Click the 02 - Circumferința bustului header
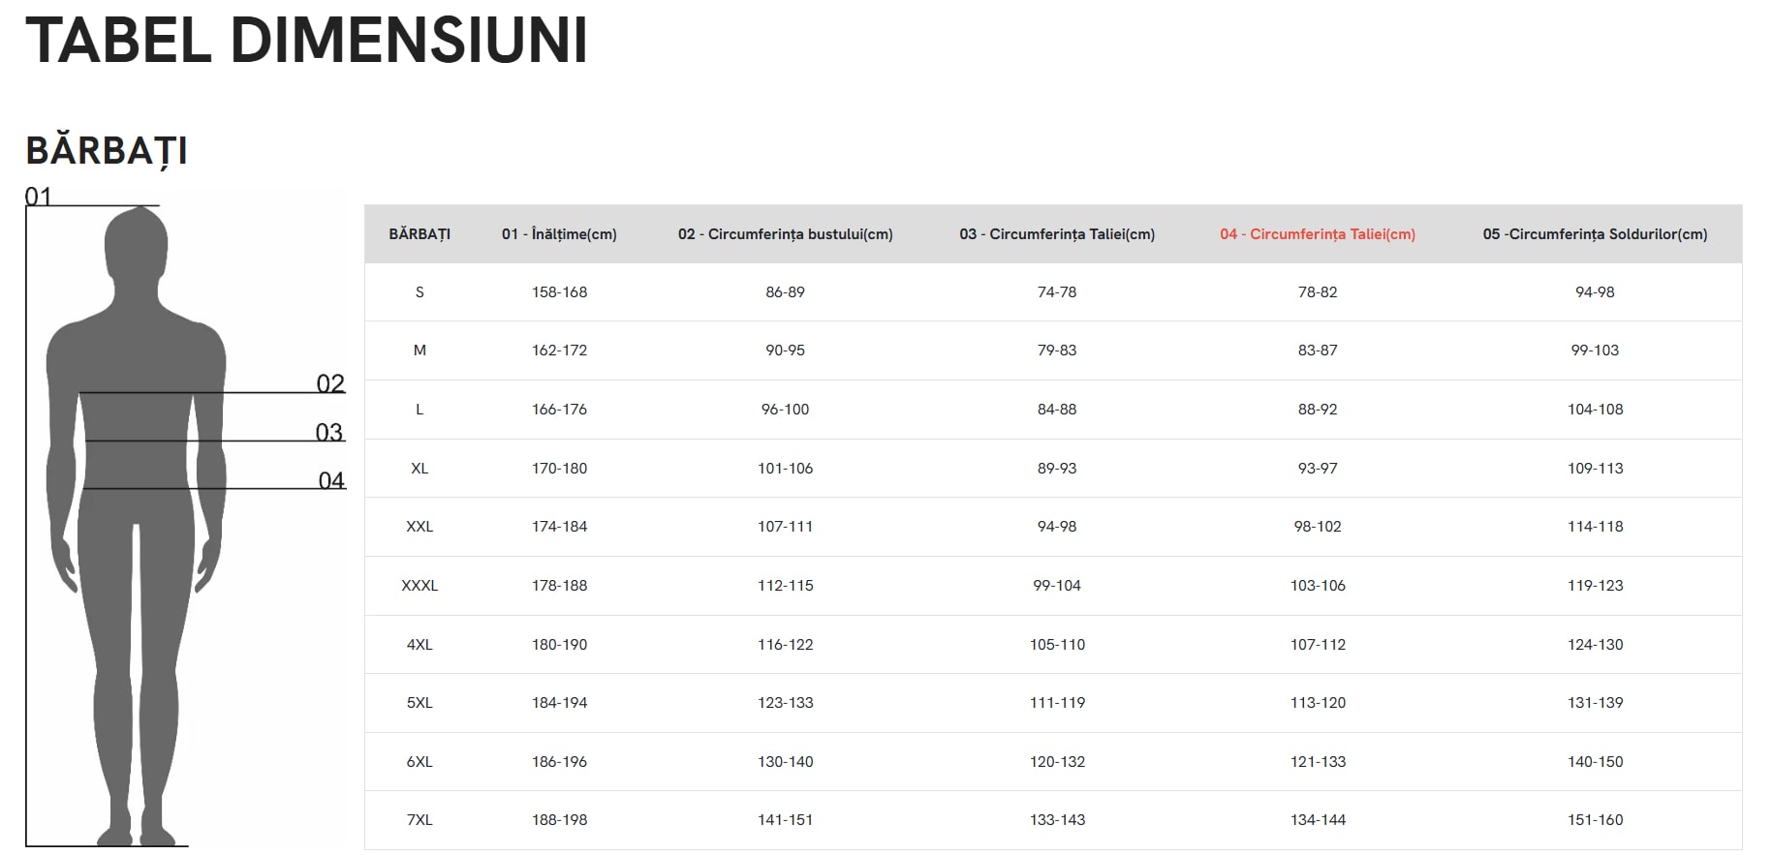Viewport: 1772px width, 855px height. click(x=785, y=234)
